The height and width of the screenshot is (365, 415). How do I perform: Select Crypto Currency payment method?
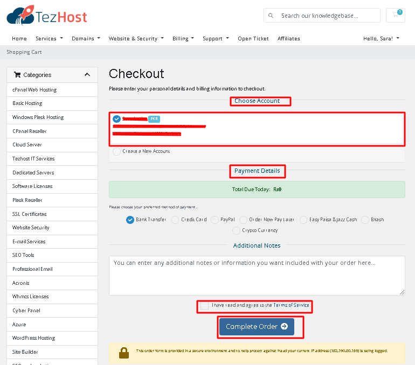pos(236,230)
